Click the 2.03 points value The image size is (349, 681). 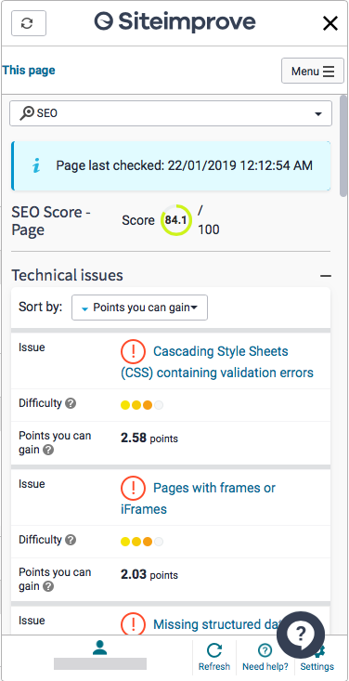pos(149,574)
